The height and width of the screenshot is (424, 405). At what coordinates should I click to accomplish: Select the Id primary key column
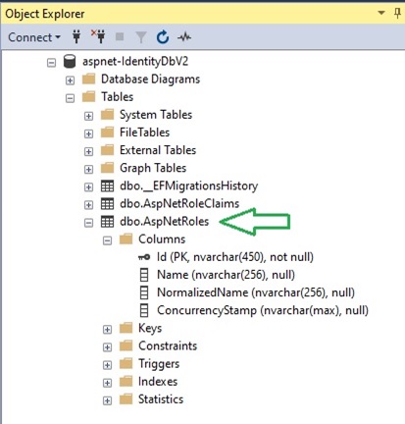(x=226, y=257)
